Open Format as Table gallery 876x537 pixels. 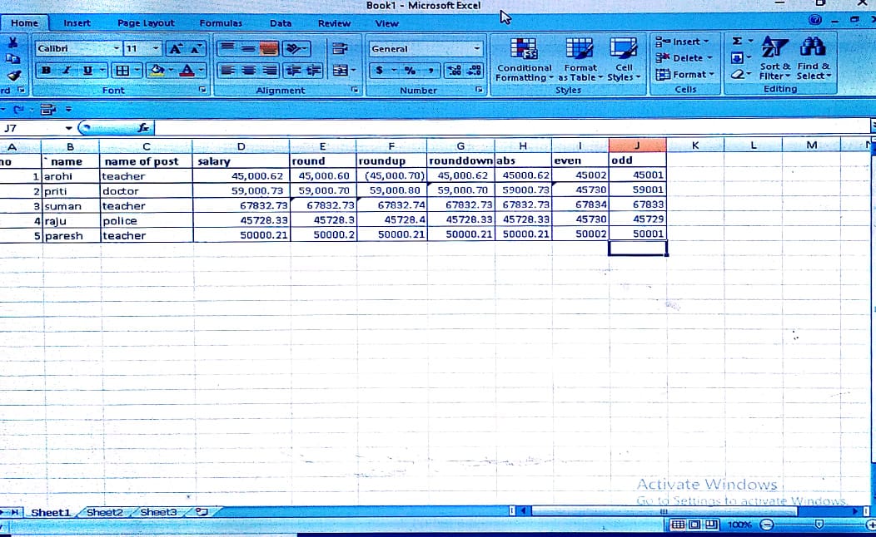point(580,50)
